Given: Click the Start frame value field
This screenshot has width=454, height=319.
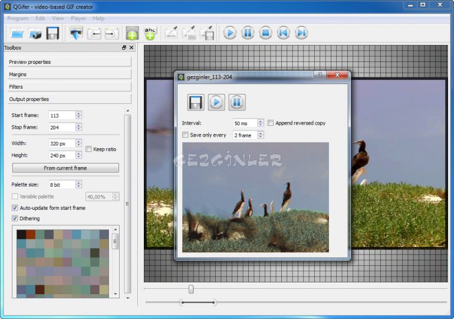Looking at the screenshot, I should pyautogui.click(x=62, y=115).
